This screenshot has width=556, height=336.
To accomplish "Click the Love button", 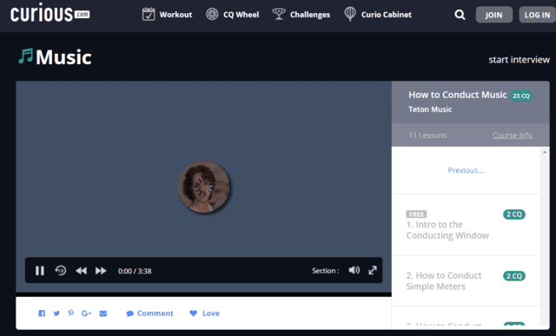I will tap(205, 313).
